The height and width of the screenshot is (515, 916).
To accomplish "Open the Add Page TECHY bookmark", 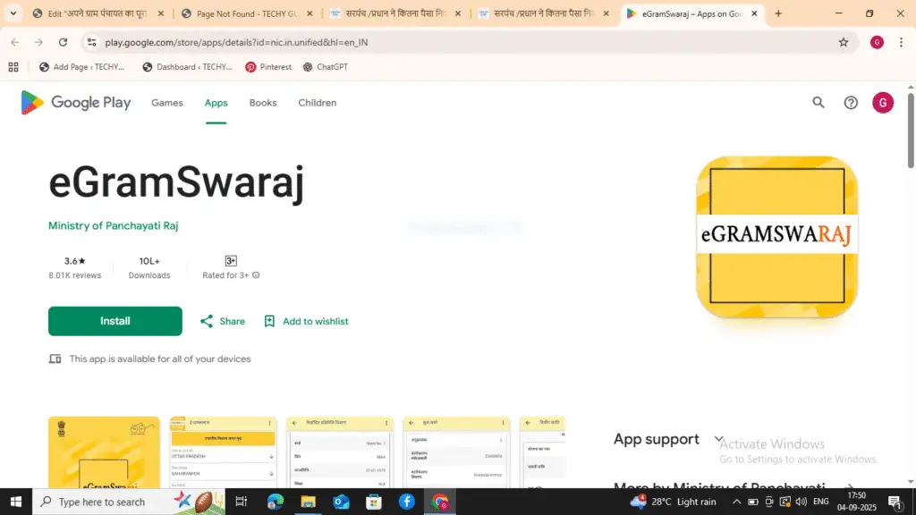I will click(81, 67).
